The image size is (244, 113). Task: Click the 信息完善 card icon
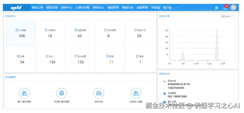[x=76, y=30]
